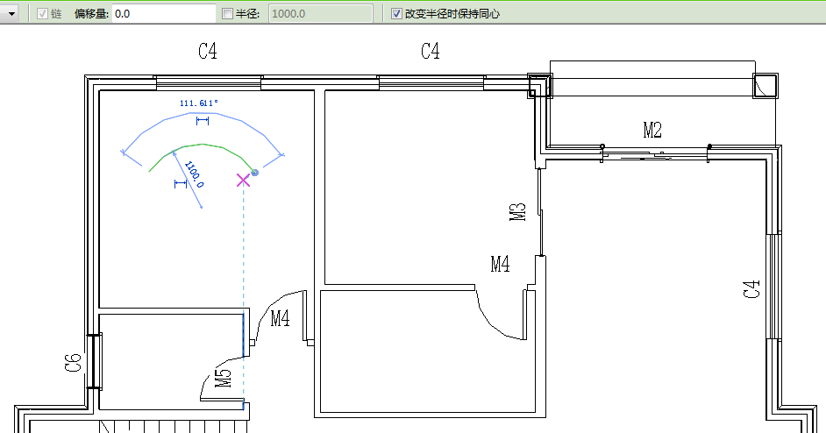Click the 偏移量 label text
The image size is (826, 433).
[91, 14]
